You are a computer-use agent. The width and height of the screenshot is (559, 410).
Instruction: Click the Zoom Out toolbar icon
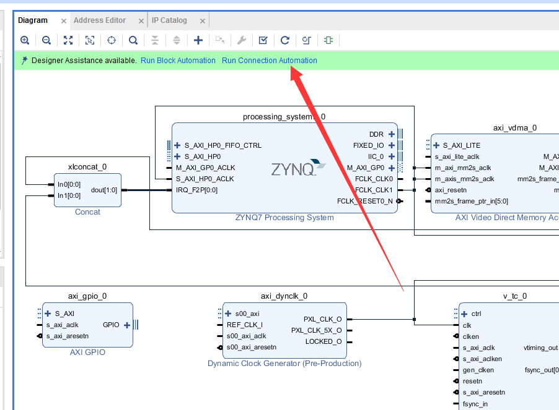coord(46,40)
